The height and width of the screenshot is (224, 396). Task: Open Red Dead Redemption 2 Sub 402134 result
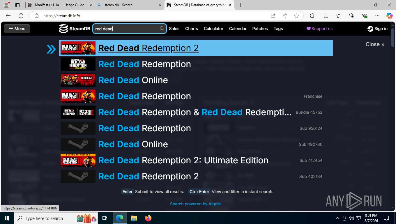point(196,176)
